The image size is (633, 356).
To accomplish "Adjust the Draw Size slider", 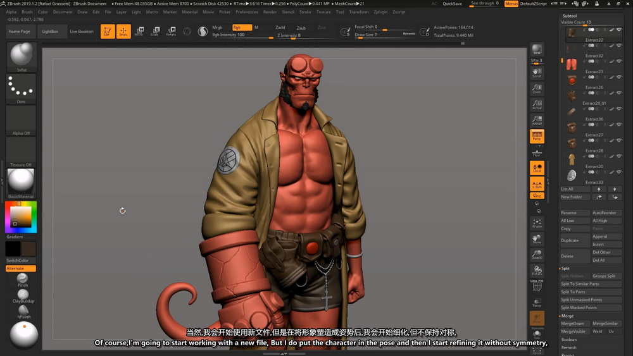I will click(385, 35).
